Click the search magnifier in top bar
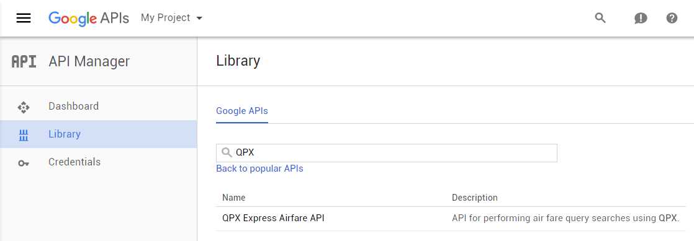The width and height of the screenshot is (694, 241). pyautogui.click(x=600, y=18)
